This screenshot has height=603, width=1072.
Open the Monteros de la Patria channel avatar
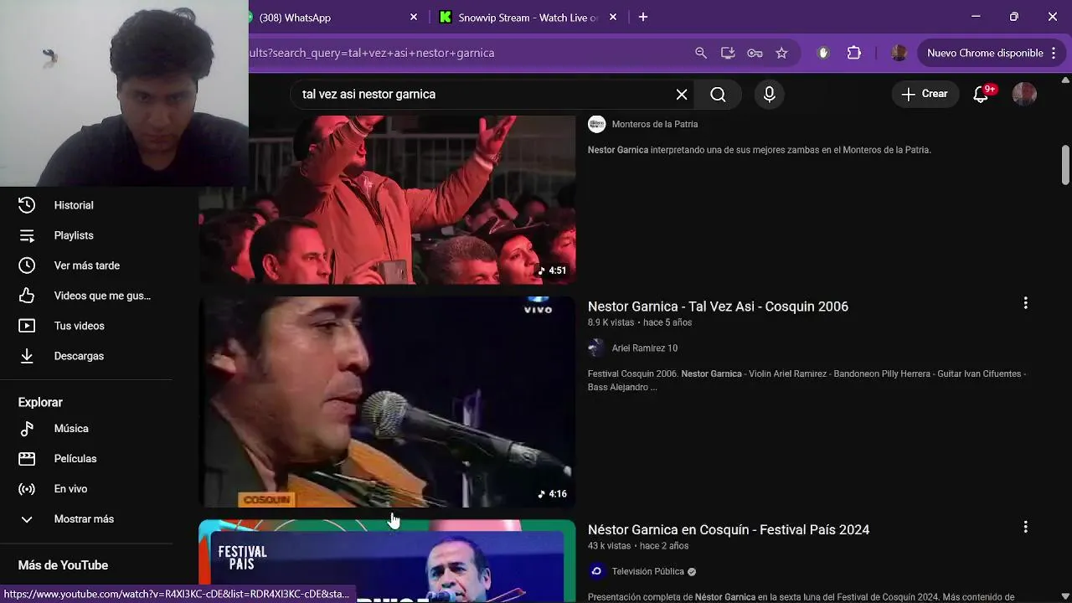point(596,124)
